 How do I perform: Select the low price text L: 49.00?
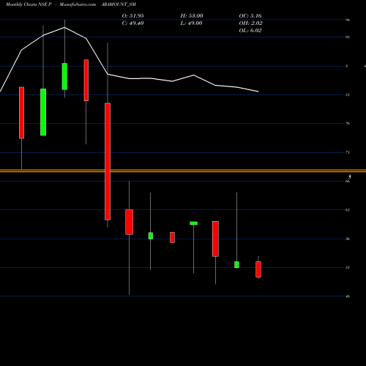pyautogui.click(x=191, y=23)
